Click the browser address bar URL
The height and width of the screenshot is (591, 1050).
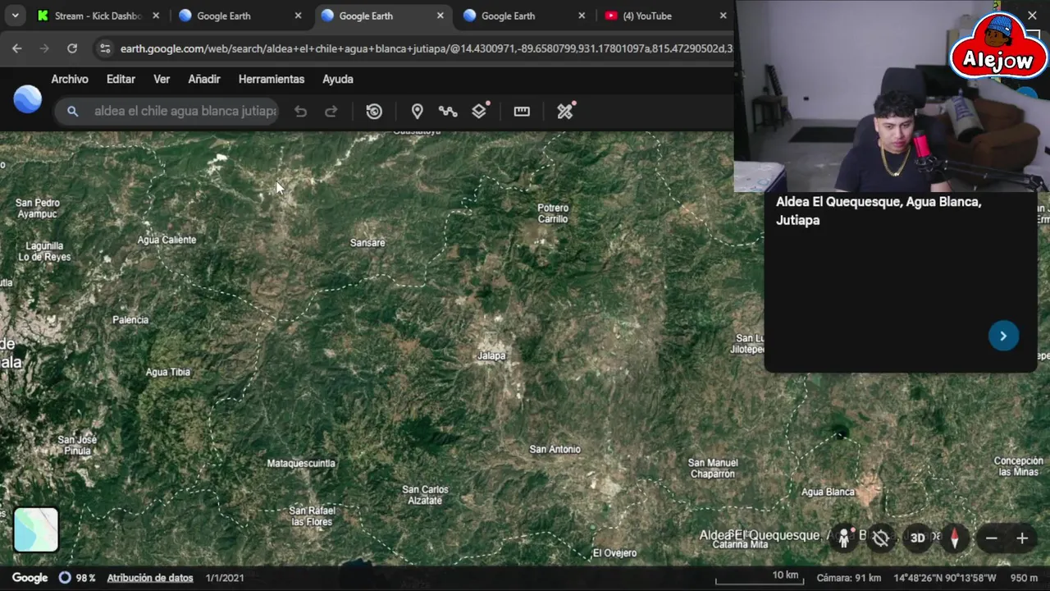[426, 48]
